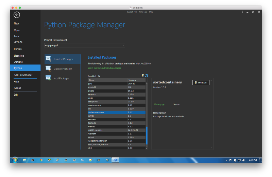The width and height of the screenshot is (272, 177).
Task: Switch to Add Packages tab
Action: click(x=63, y=78)
